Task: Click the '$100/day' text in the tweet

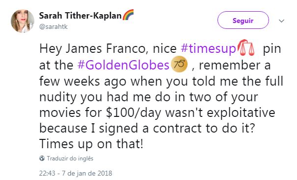Action: (x=134, y=112)
